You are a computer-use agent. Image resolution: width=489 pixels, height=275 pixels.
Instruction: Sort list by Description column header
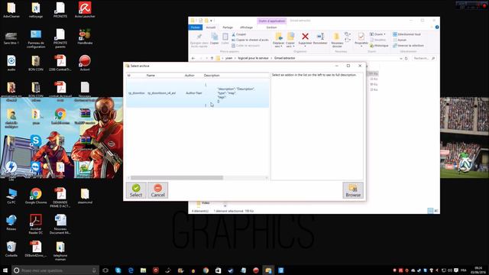pyautogui.click(x=212, y=76)
